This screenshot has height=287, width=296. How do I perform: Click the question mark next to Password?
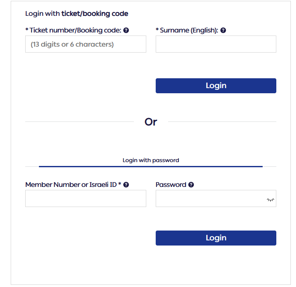click(191, 185)
